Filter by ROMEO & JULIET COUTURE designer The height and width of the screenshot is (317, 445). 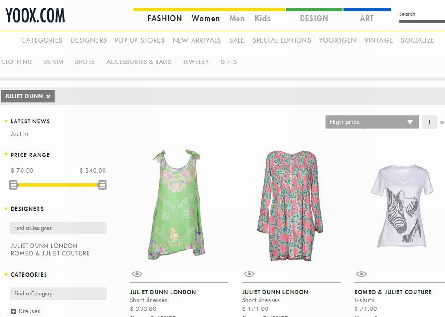pyautogui.click(x=50, y=253)
